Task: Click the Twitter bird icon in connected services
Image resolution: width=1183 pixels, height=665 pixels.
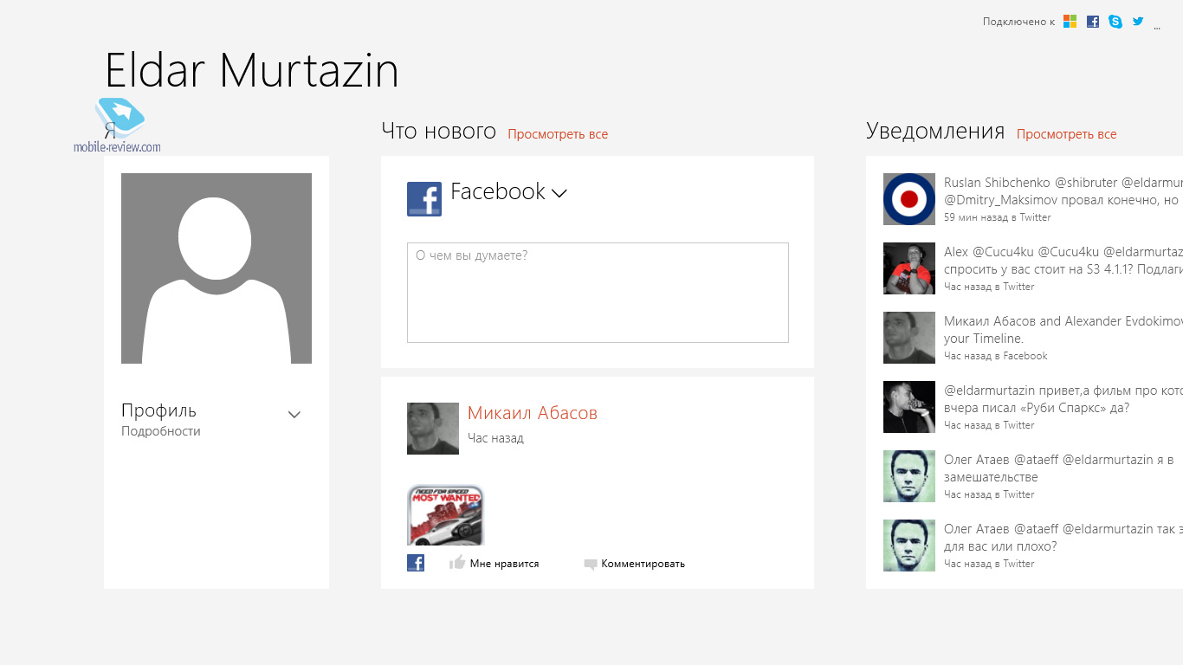Action: click(1138, 21)
